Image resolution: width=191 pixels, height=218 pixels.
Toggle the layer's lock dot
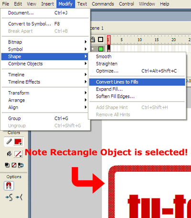click(93, 49)
